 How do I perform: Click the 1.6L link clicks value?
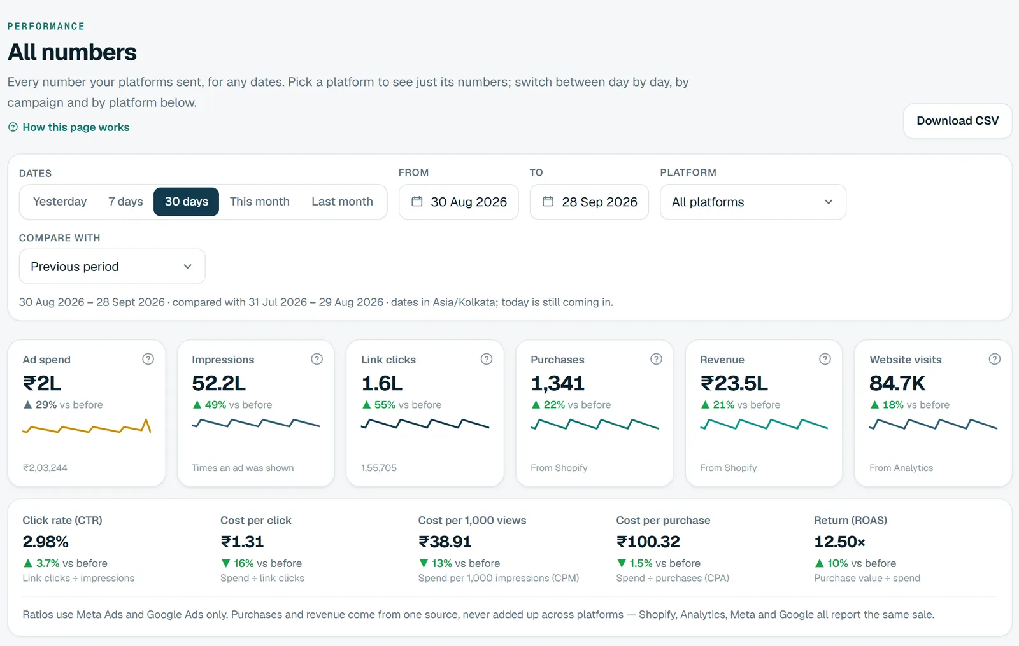(x=382, y=383)
